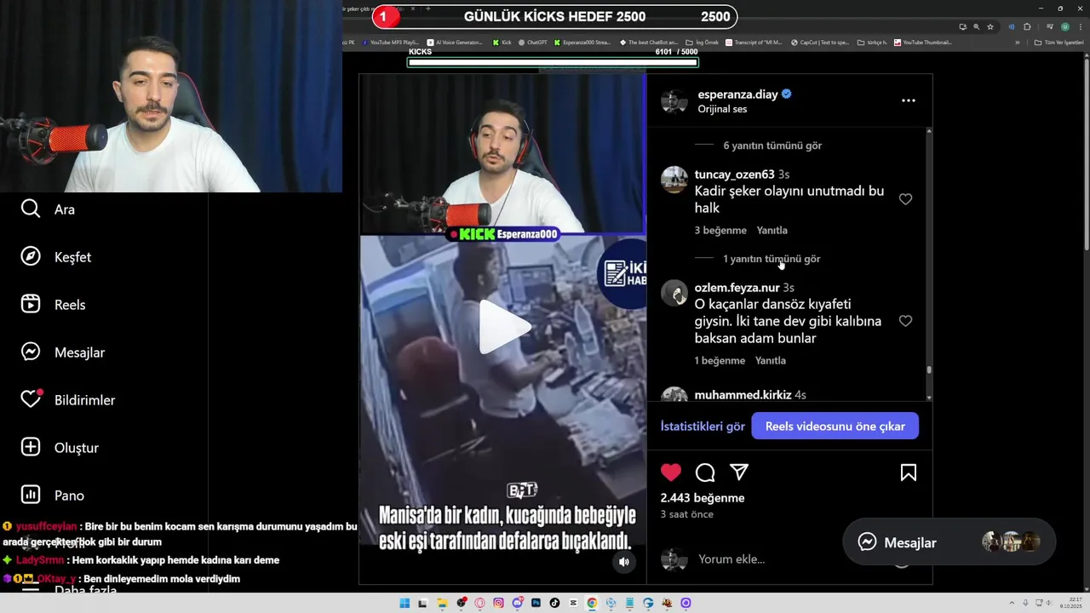The width and height of the screenshot is (1090, 613).
Task: Click the comment bubble icon
Action: (x=705, y=473)
